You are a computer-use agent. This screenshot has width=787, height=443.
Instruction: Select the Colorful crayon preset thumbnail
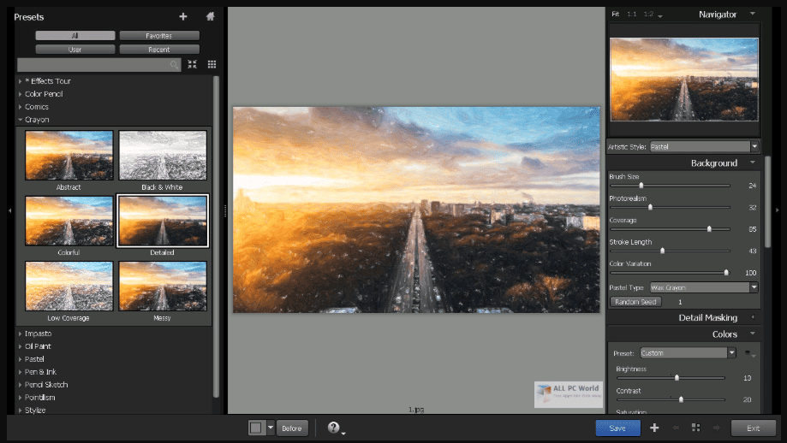(x=69, y=221)
